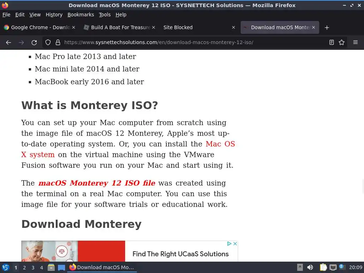Open the taskbar start menu icon
364x273 pixels.
[x=6, y=267]
